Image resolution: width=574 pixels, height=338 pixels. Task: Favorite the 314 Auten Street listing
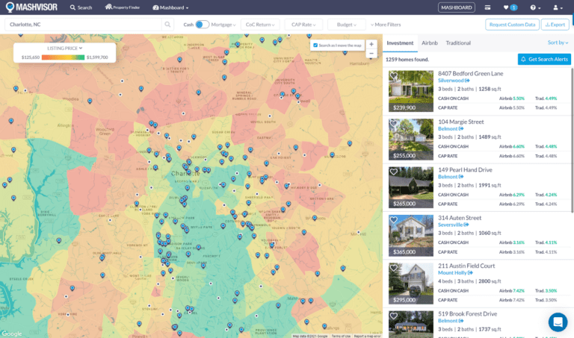point(394,220)
